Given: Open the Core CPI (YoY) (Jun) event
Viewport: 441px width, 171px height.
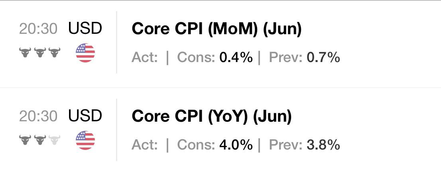Looking at the screenshot, I should coord(212,117).
